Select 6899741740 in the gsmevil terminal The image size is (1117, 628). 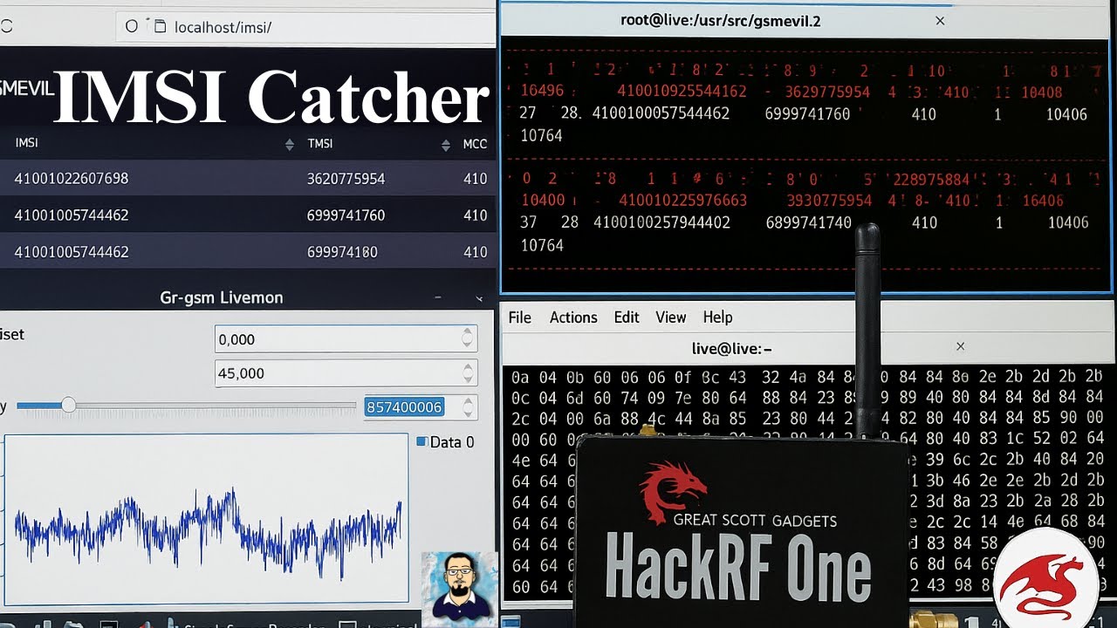coord(808,222)
